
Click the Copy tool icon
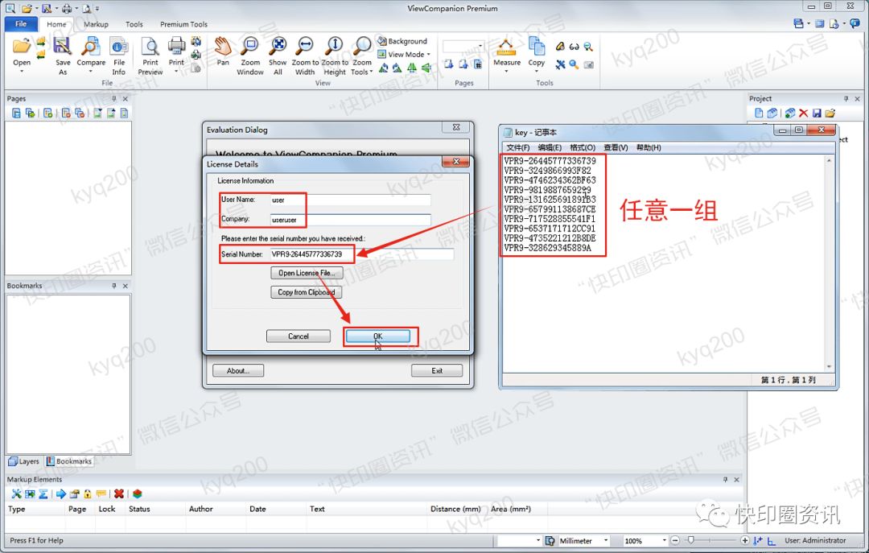(536, 47)
